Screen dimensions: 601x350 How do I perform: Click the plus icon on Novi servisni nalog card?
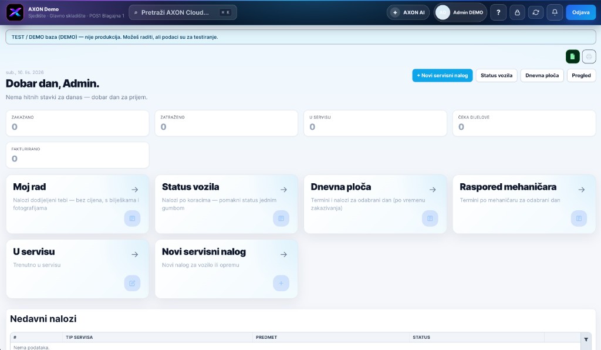281,283
